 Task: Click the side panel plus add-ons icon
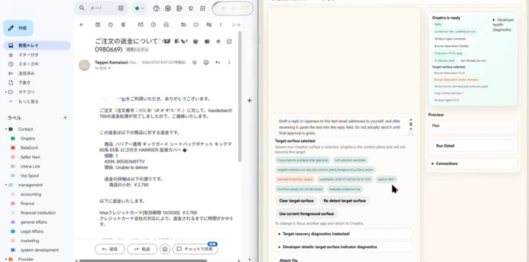click(x=249, y=100)
